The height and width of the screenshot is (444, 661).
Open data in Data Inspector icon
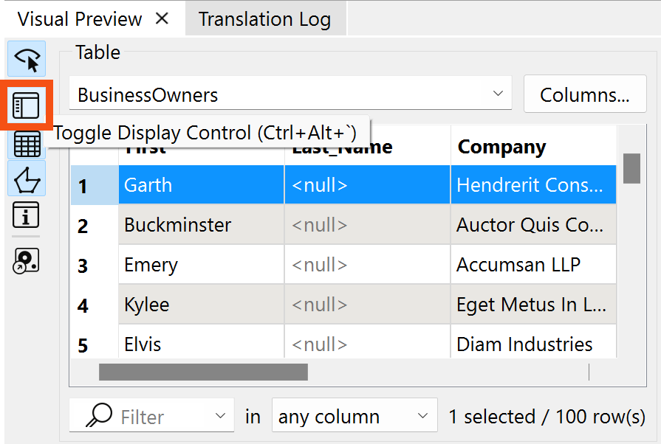pos(27,260)
